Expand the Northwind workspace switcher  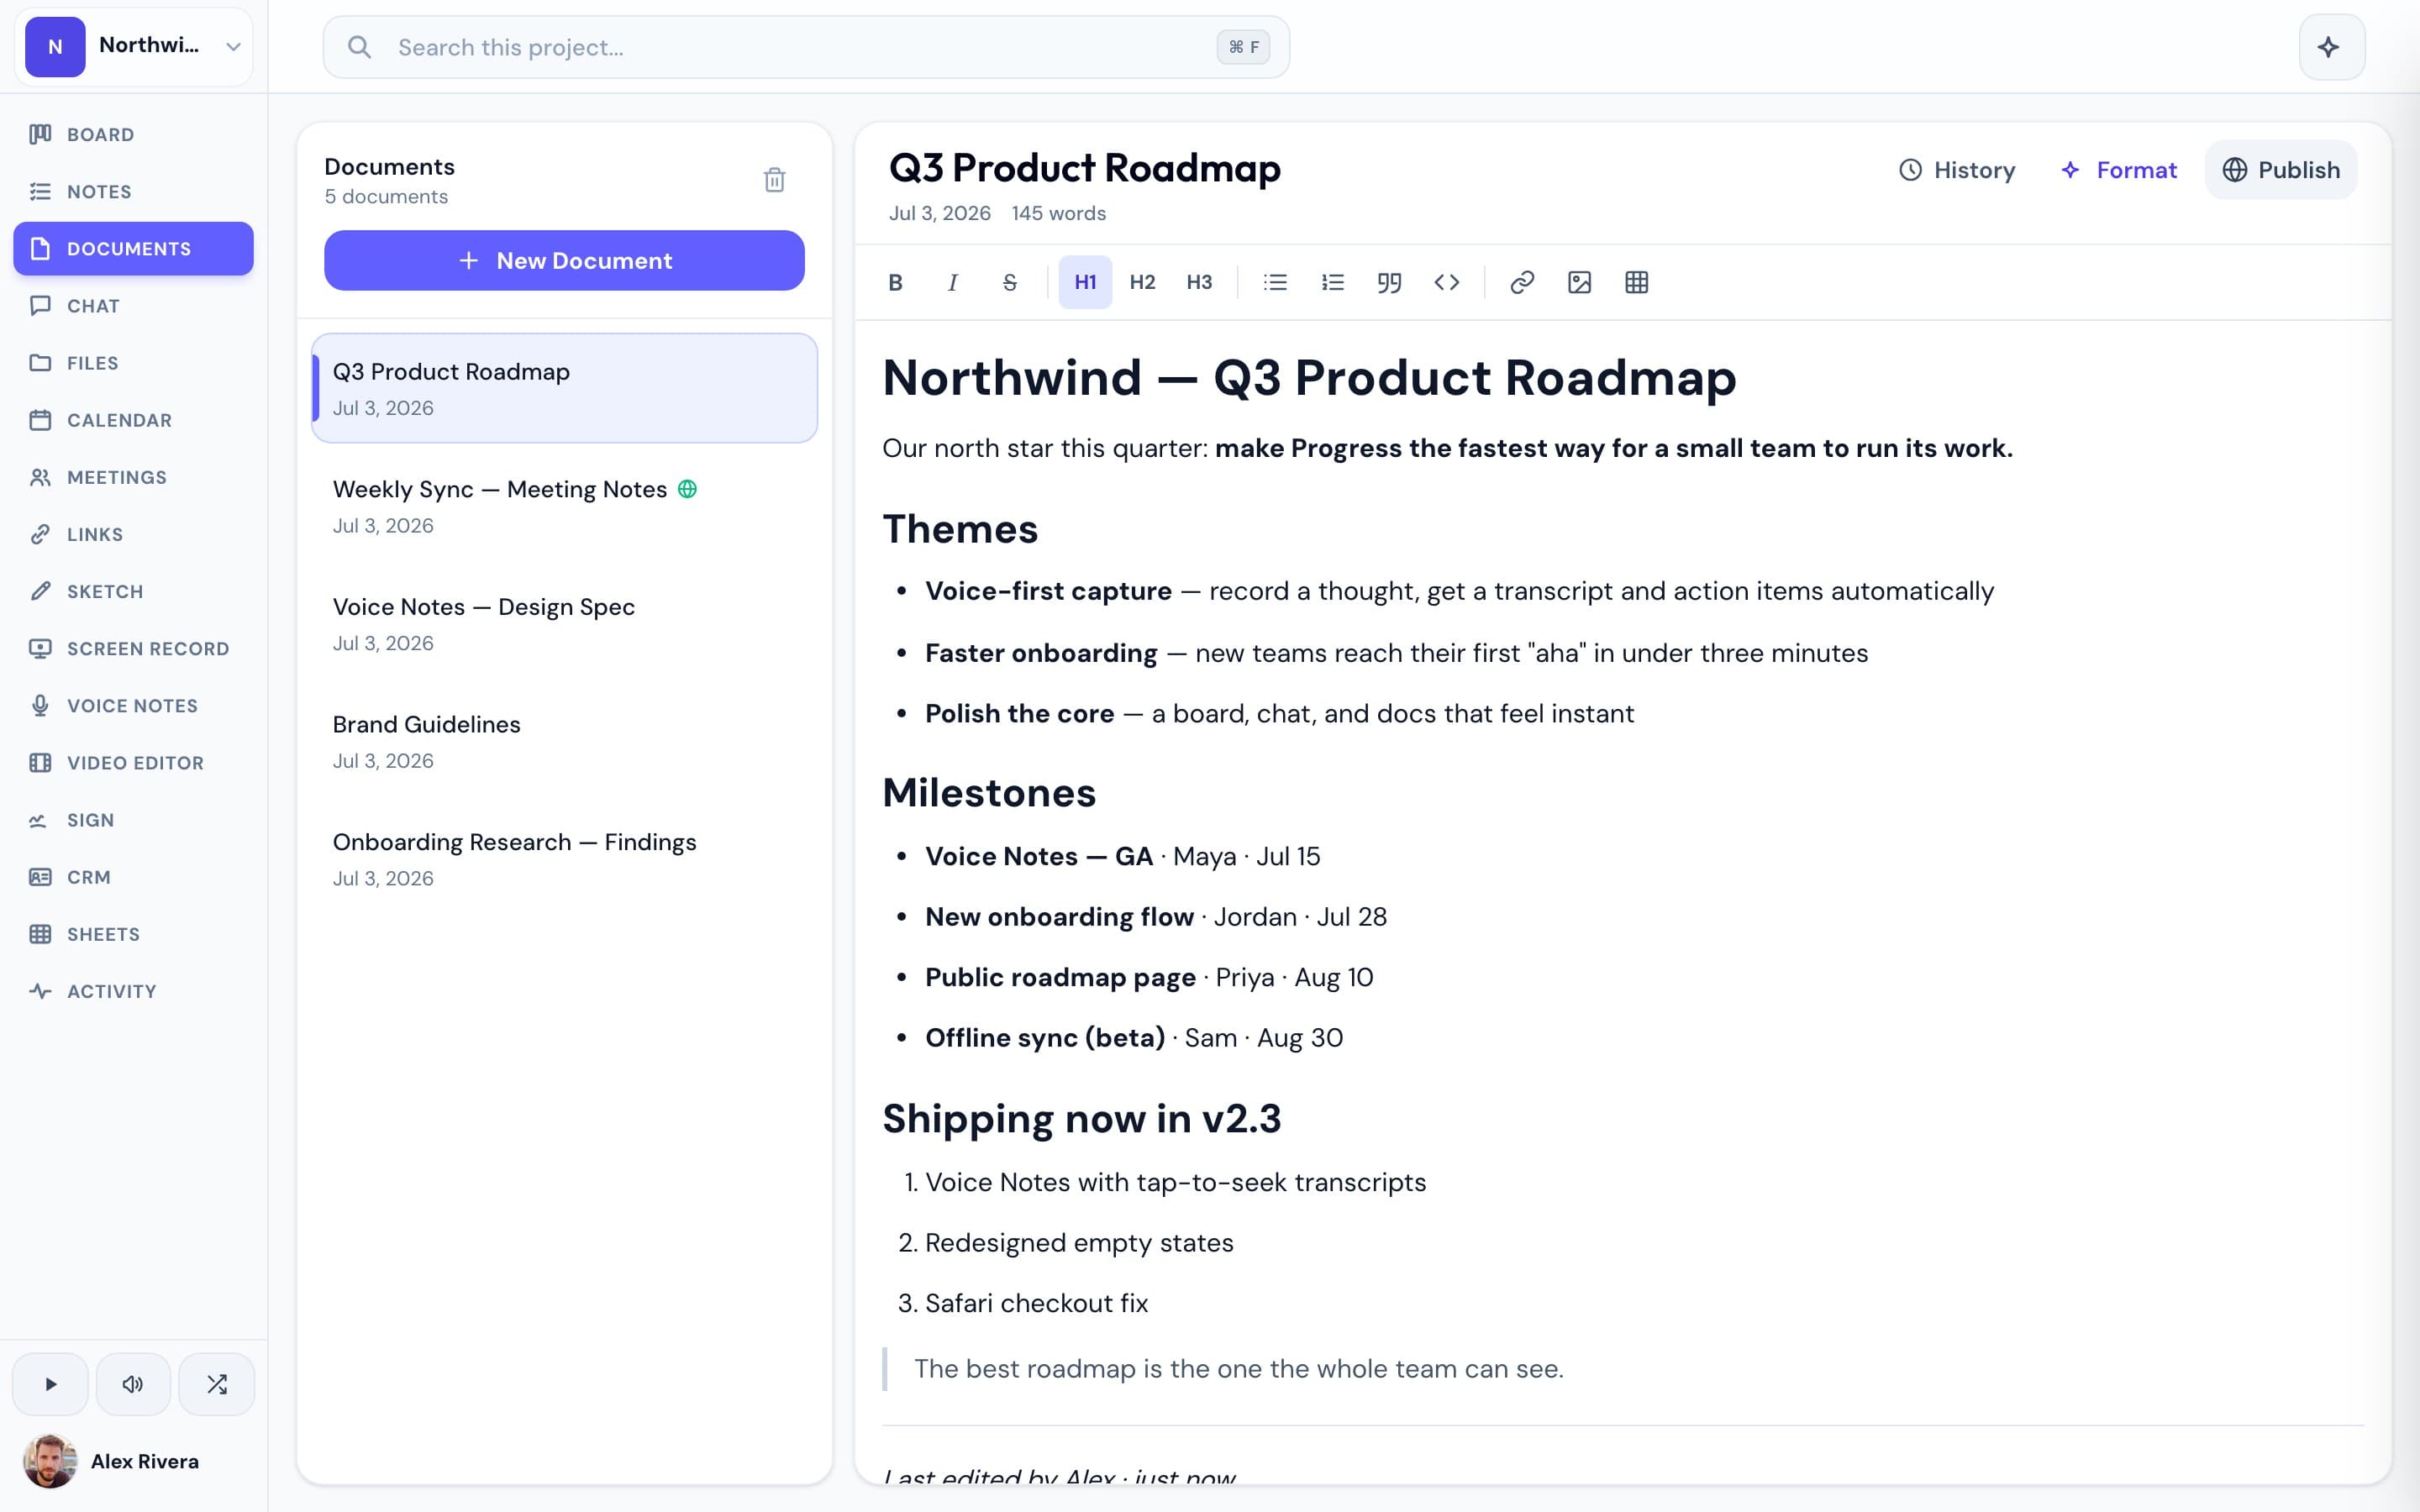click(134, 46)
